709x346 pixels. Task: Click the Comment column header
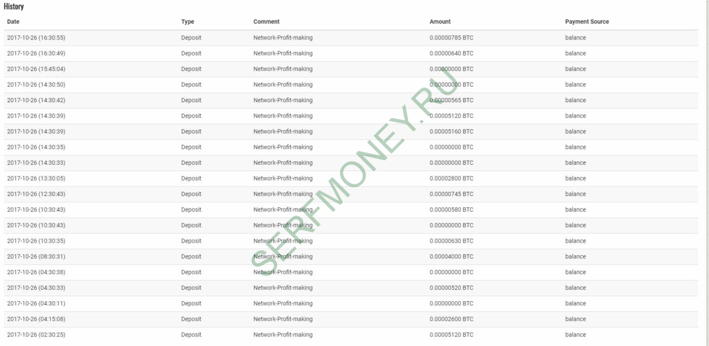click(x=266, y=22)
